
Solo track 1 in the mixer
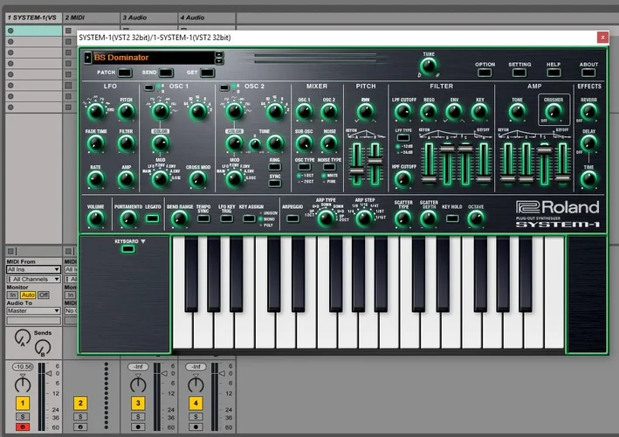coord(23,416)
